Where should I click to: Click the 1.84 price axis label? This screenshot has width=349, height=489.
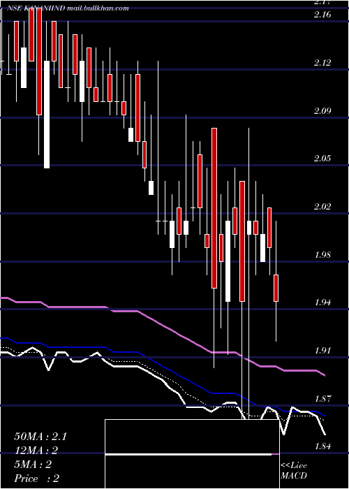coord(322,446)
